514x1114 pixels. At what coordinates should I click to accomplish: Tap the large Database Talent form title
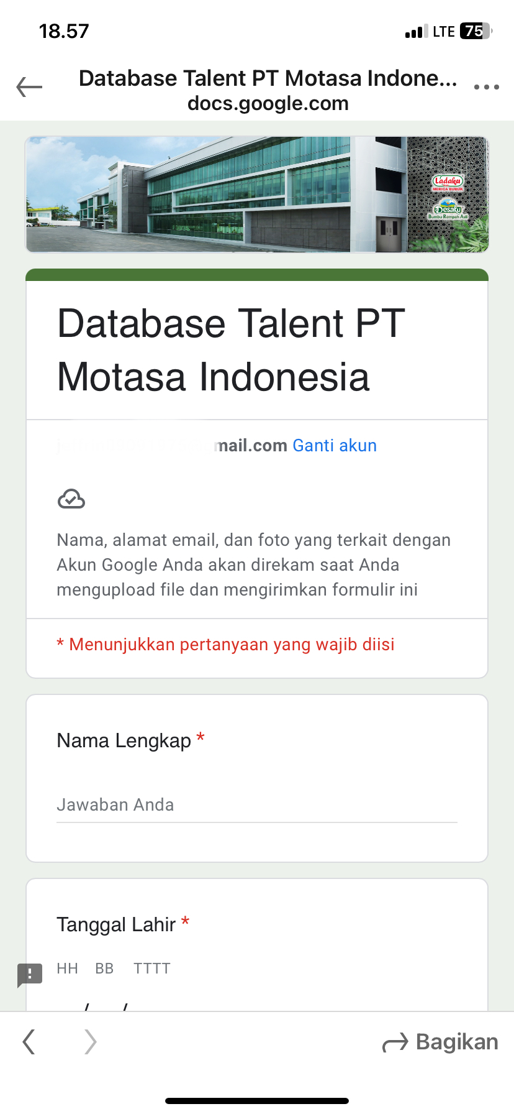[x=231, y=350]
